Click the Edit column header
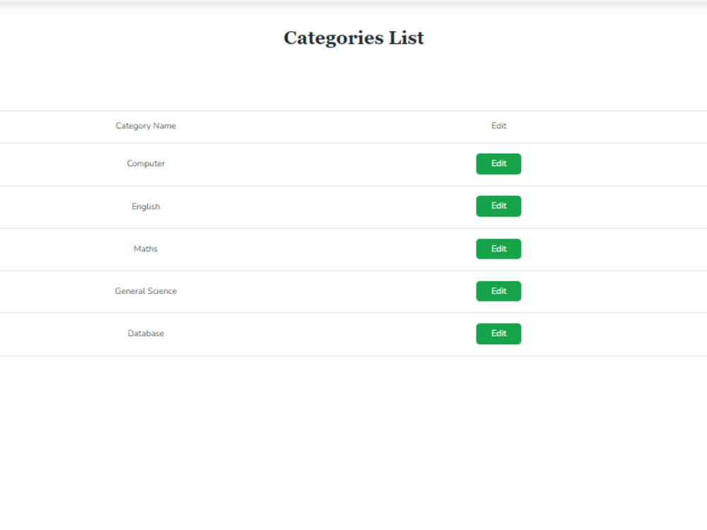 point(498,126)
